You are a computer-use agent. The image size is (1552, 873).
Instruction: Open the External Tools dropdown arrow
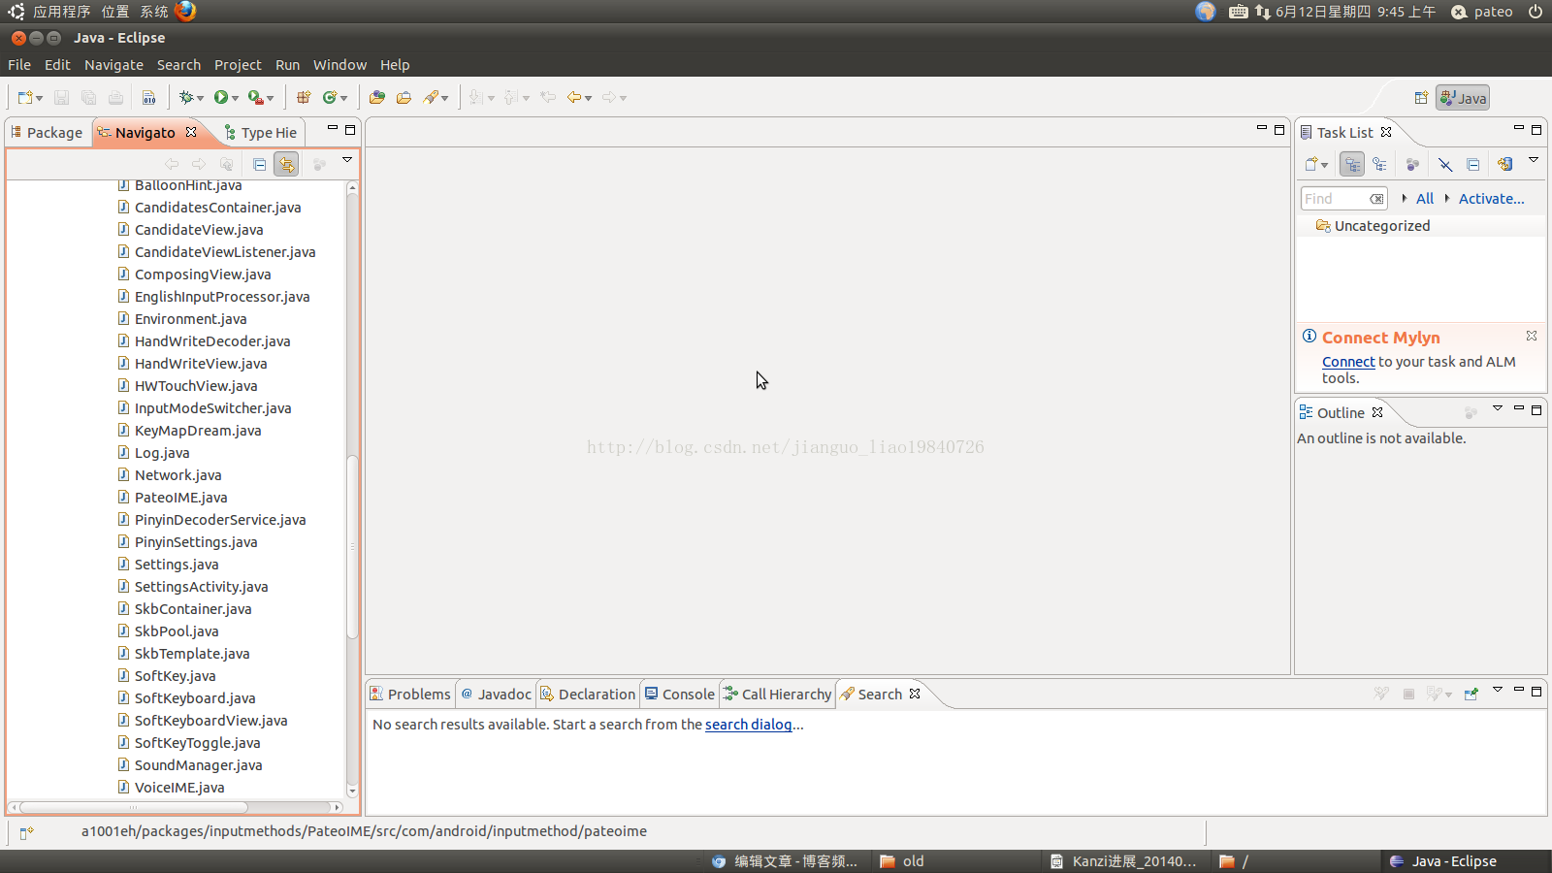coord(270,98)
